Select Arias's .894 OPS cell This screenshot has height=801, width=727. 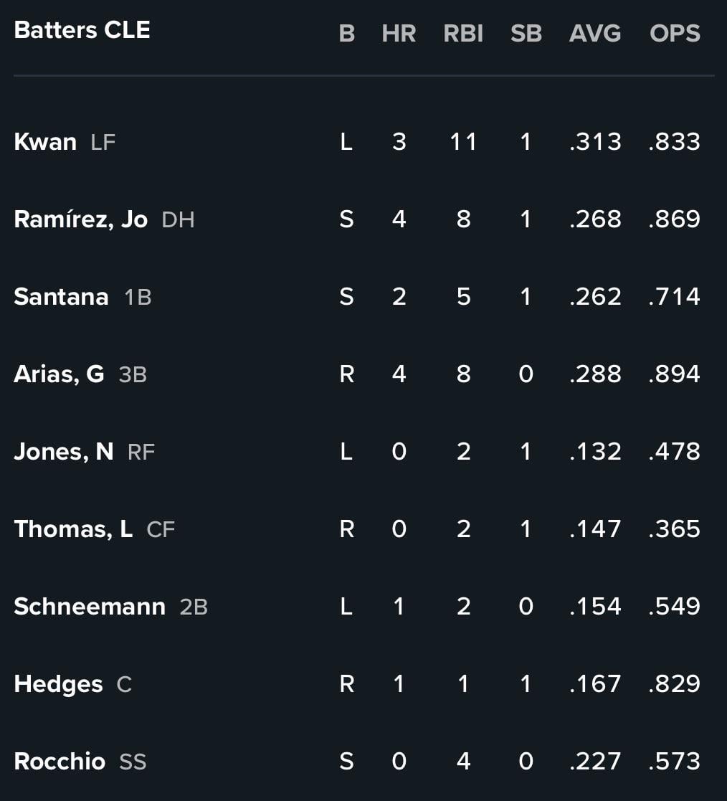pyautogui.click(x=674, y=374)
